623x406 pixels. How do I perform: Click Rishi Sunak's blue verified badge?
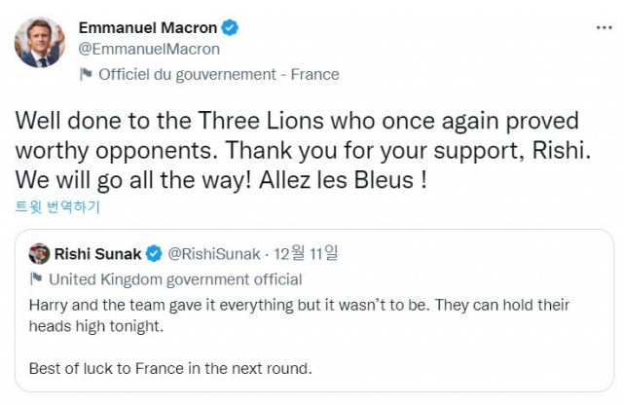pos(154,254)
